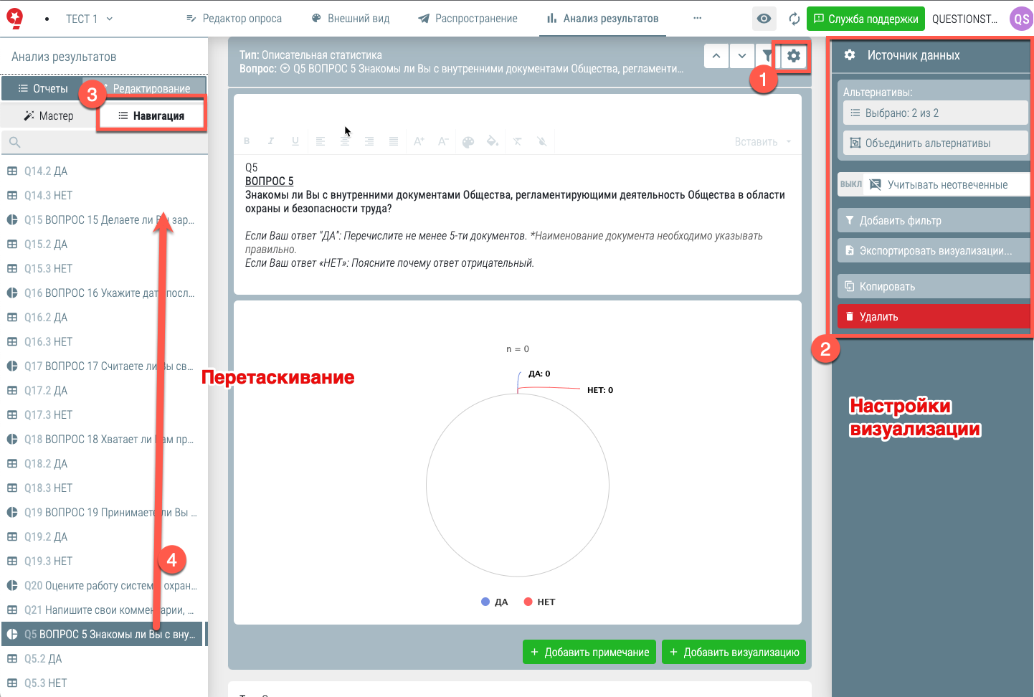Open the Внешний вид tab
The image size is (1034, 697).
tap(351, 19)
